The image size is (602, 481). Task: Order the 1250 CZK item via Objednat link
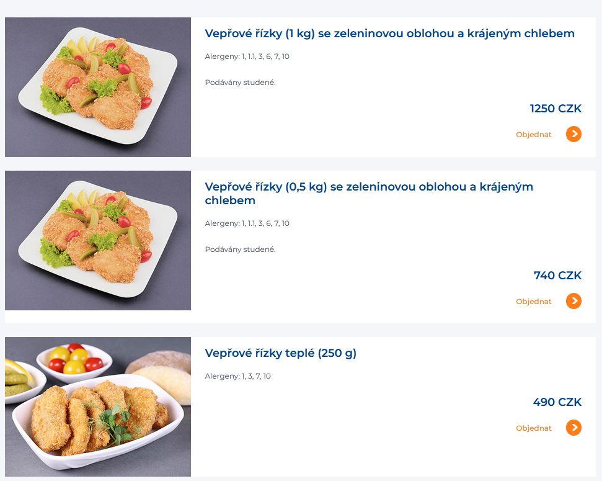[x=533, y=135]
